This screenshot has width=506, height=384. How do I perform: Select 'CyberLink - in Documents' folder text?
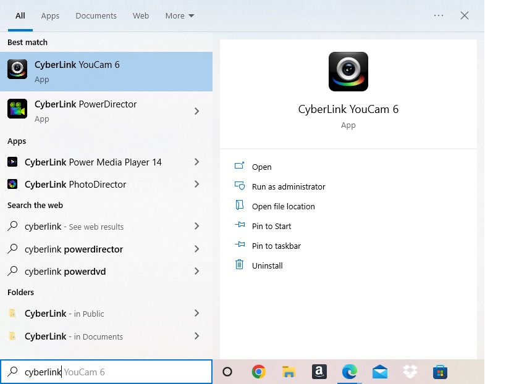(74, 336)
